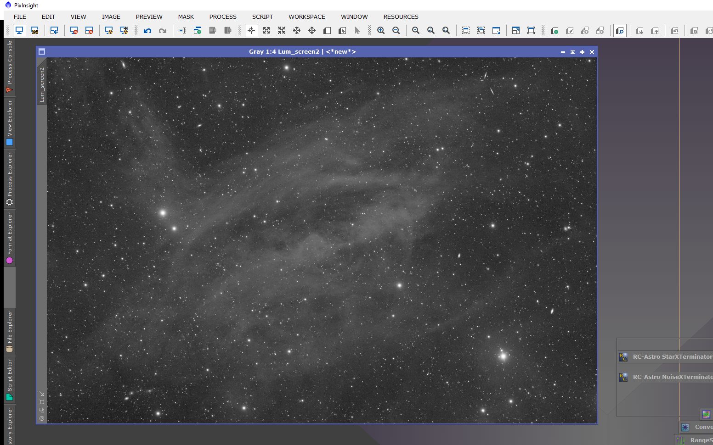Click the last of three plain zoom magnifiers
The width and height of the screenshot is (713, 445).
point(446,31)
